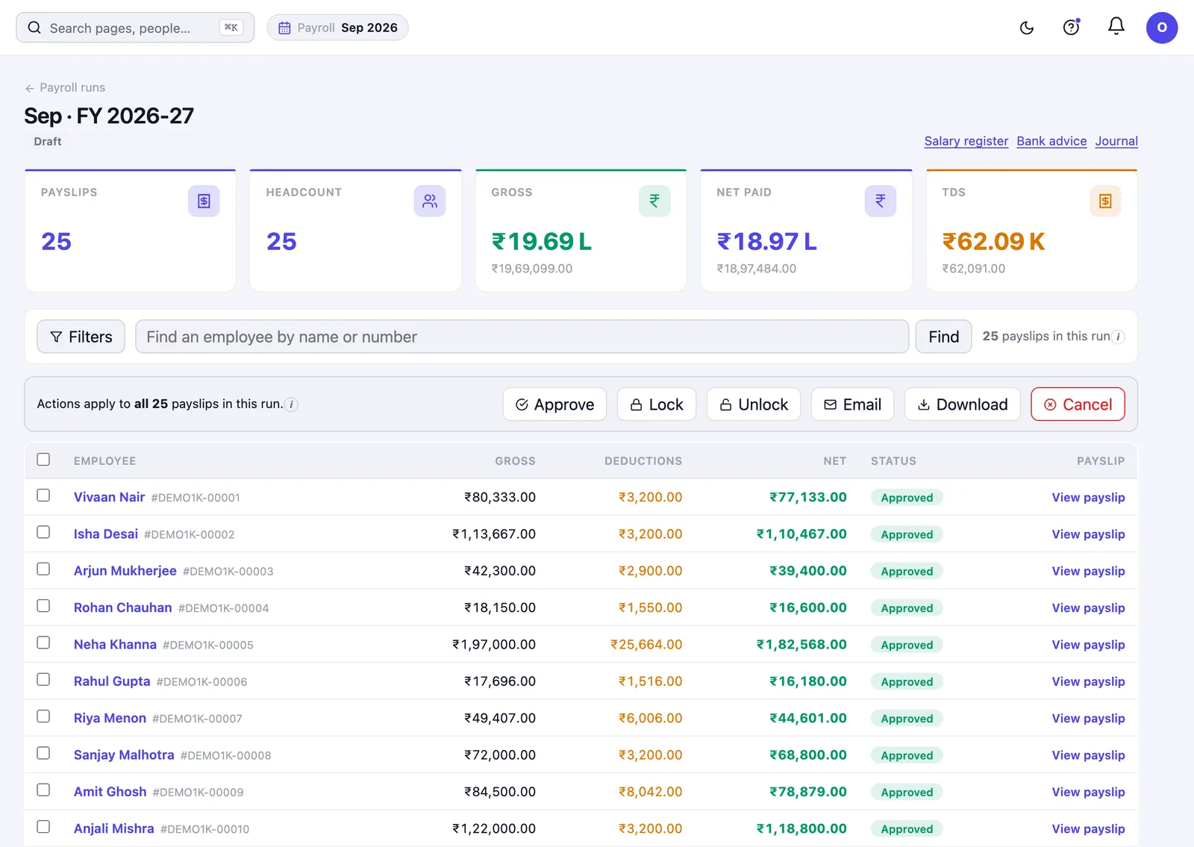The image size is (1194, 847).
Task: Cancel the payroll run
Action: pos(1078,404)
